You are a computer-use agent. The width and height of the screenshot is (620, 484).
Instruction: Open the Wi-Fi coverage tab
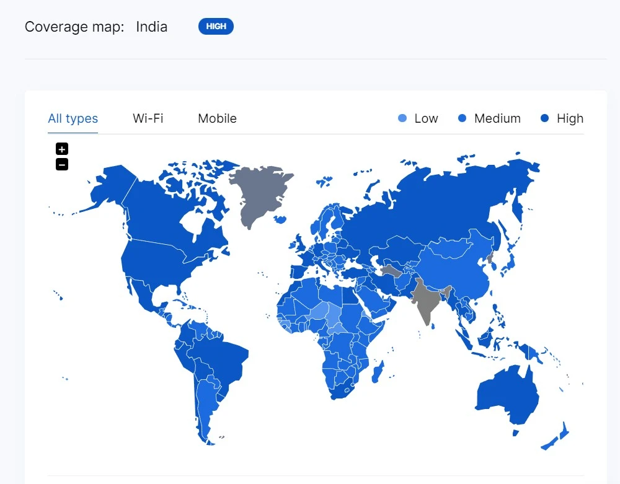click(148, 118)
